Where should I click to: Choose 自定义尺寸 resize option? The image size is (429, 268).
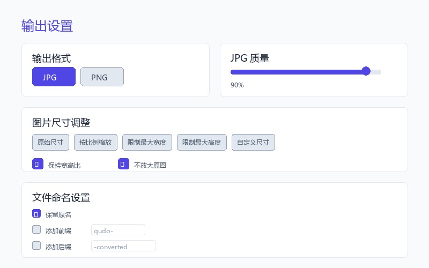click(253, 142)
